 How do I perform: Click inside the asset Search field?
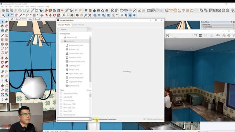tap(73, 29)
